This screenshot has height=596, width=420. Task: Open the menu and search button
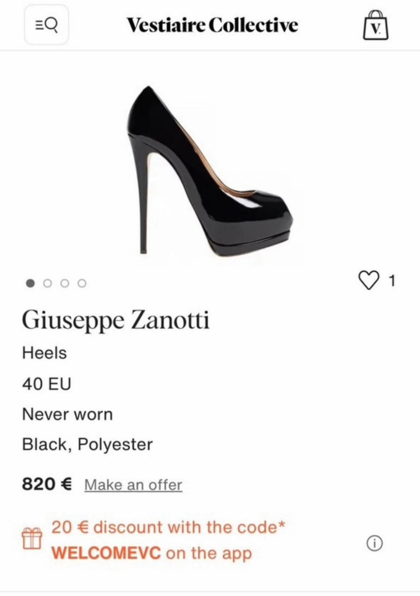tap(46, 25)
